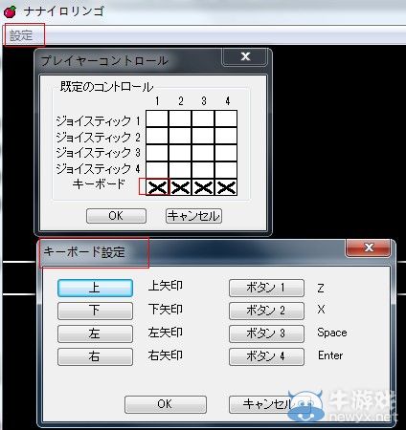Confirm プレイヤーコントロール dialog with OK
406x430 pixels.
[x=116, y=216]
